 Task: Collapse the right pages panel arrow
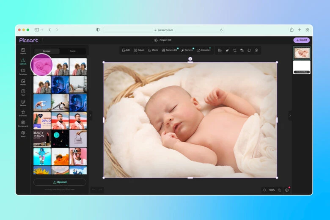290,115
